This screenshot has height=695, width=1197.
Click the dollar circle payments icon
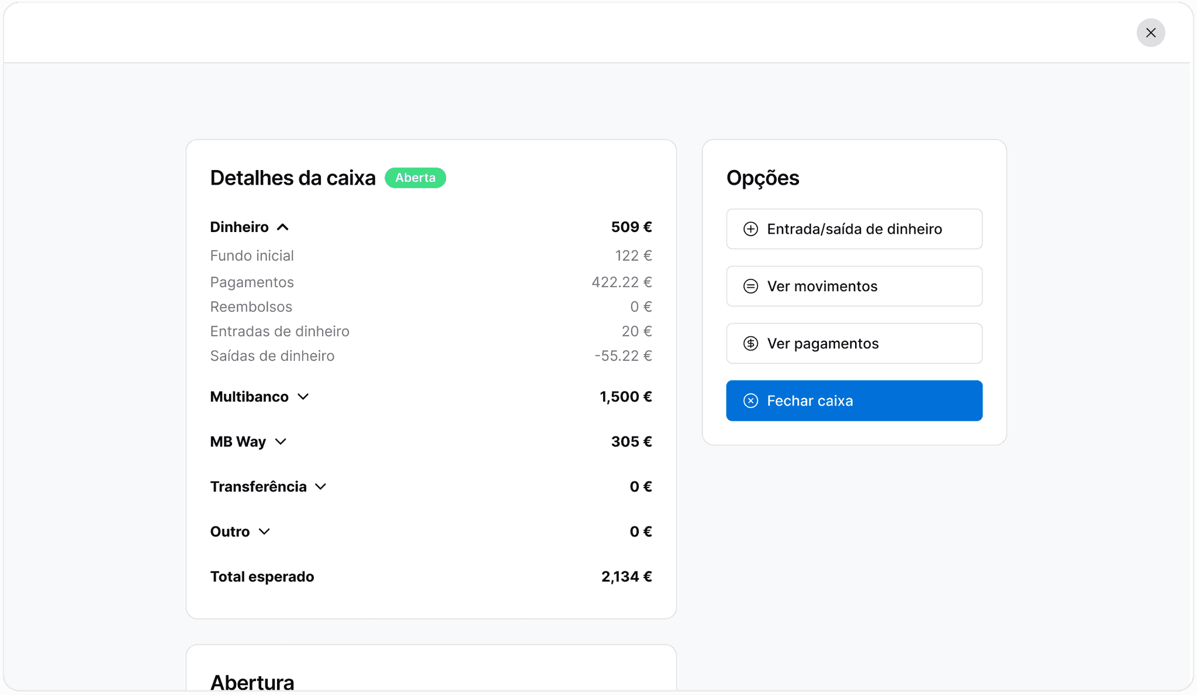(x=750, y=344)
